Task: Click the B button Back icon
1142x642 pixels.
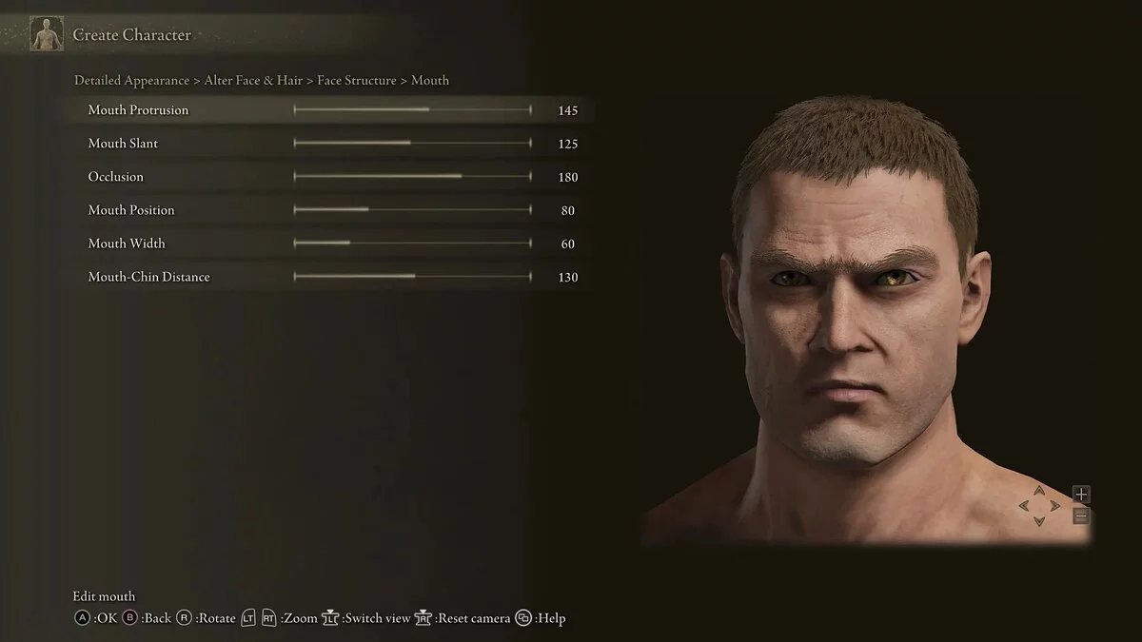Action: [129, 618]
